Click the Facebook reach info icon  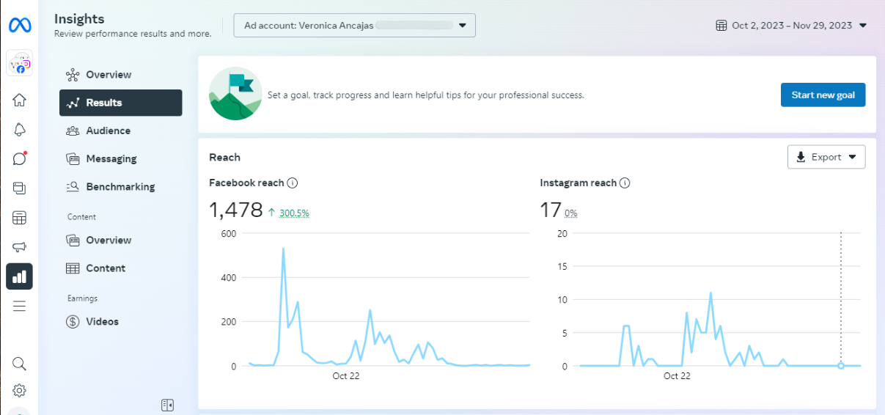coord(292,183)
